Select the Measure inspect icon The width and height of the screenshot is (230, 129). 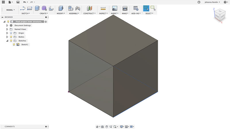coord(103,9)
